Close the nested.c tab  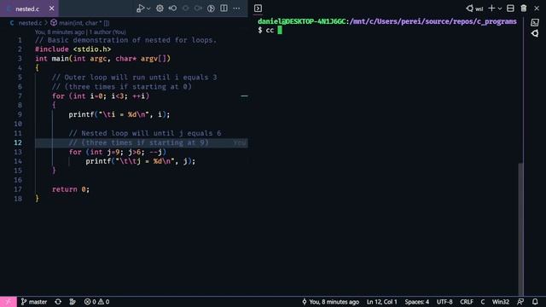point(51,9)
